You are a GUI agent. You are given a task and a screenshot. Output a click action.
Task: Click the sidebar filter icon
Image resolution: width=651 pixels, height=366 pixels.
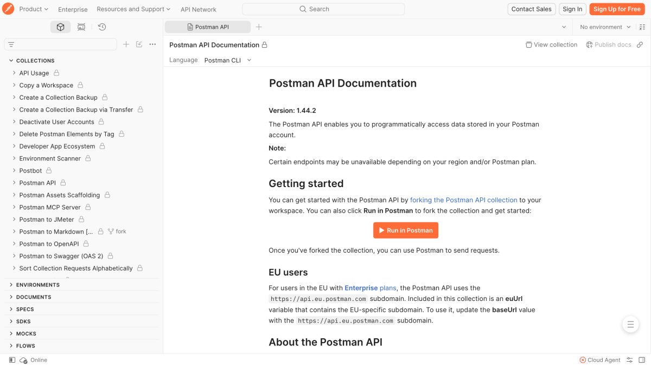point(11,44)
